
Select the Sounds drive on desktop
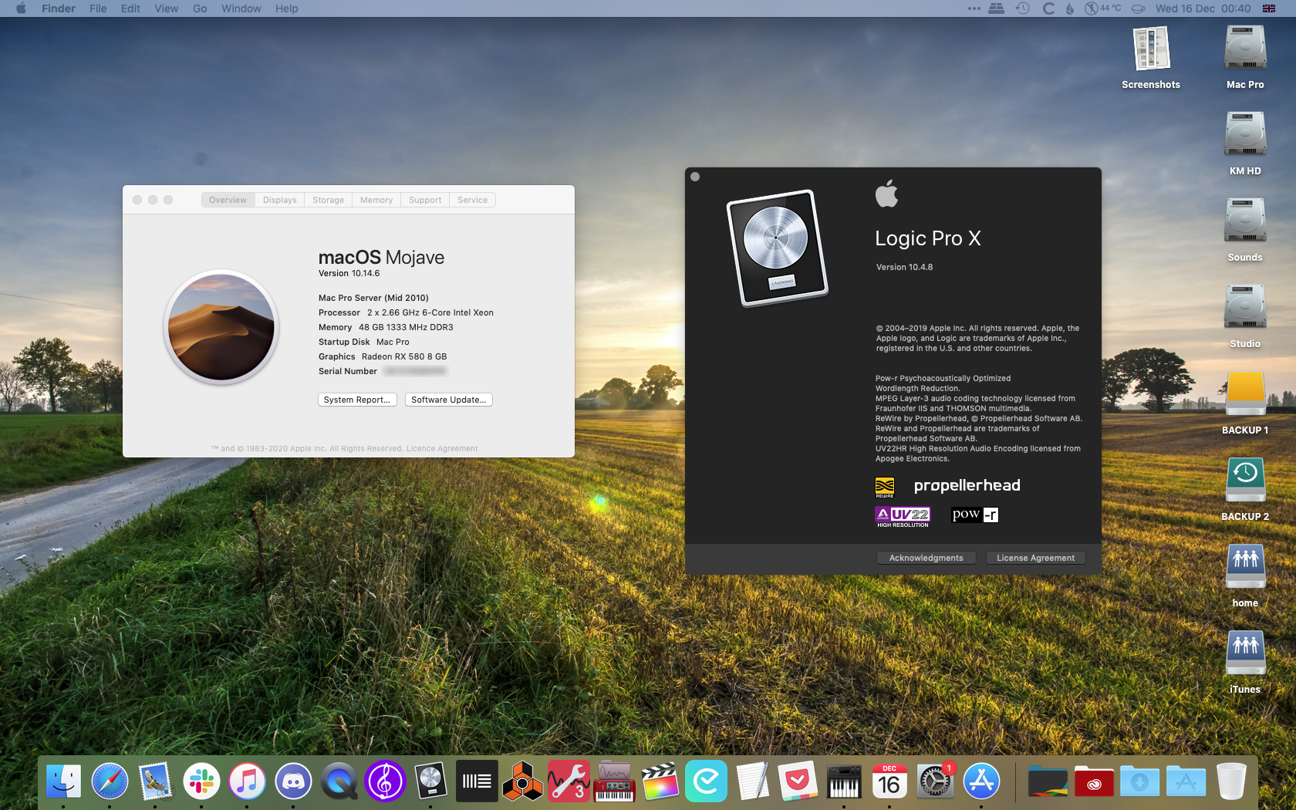pos(1245,221)
